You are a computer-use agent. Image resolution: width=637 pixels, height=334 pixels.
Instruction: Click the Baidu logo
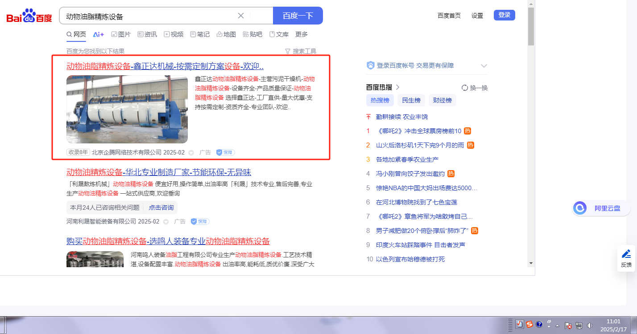[29, 16]
